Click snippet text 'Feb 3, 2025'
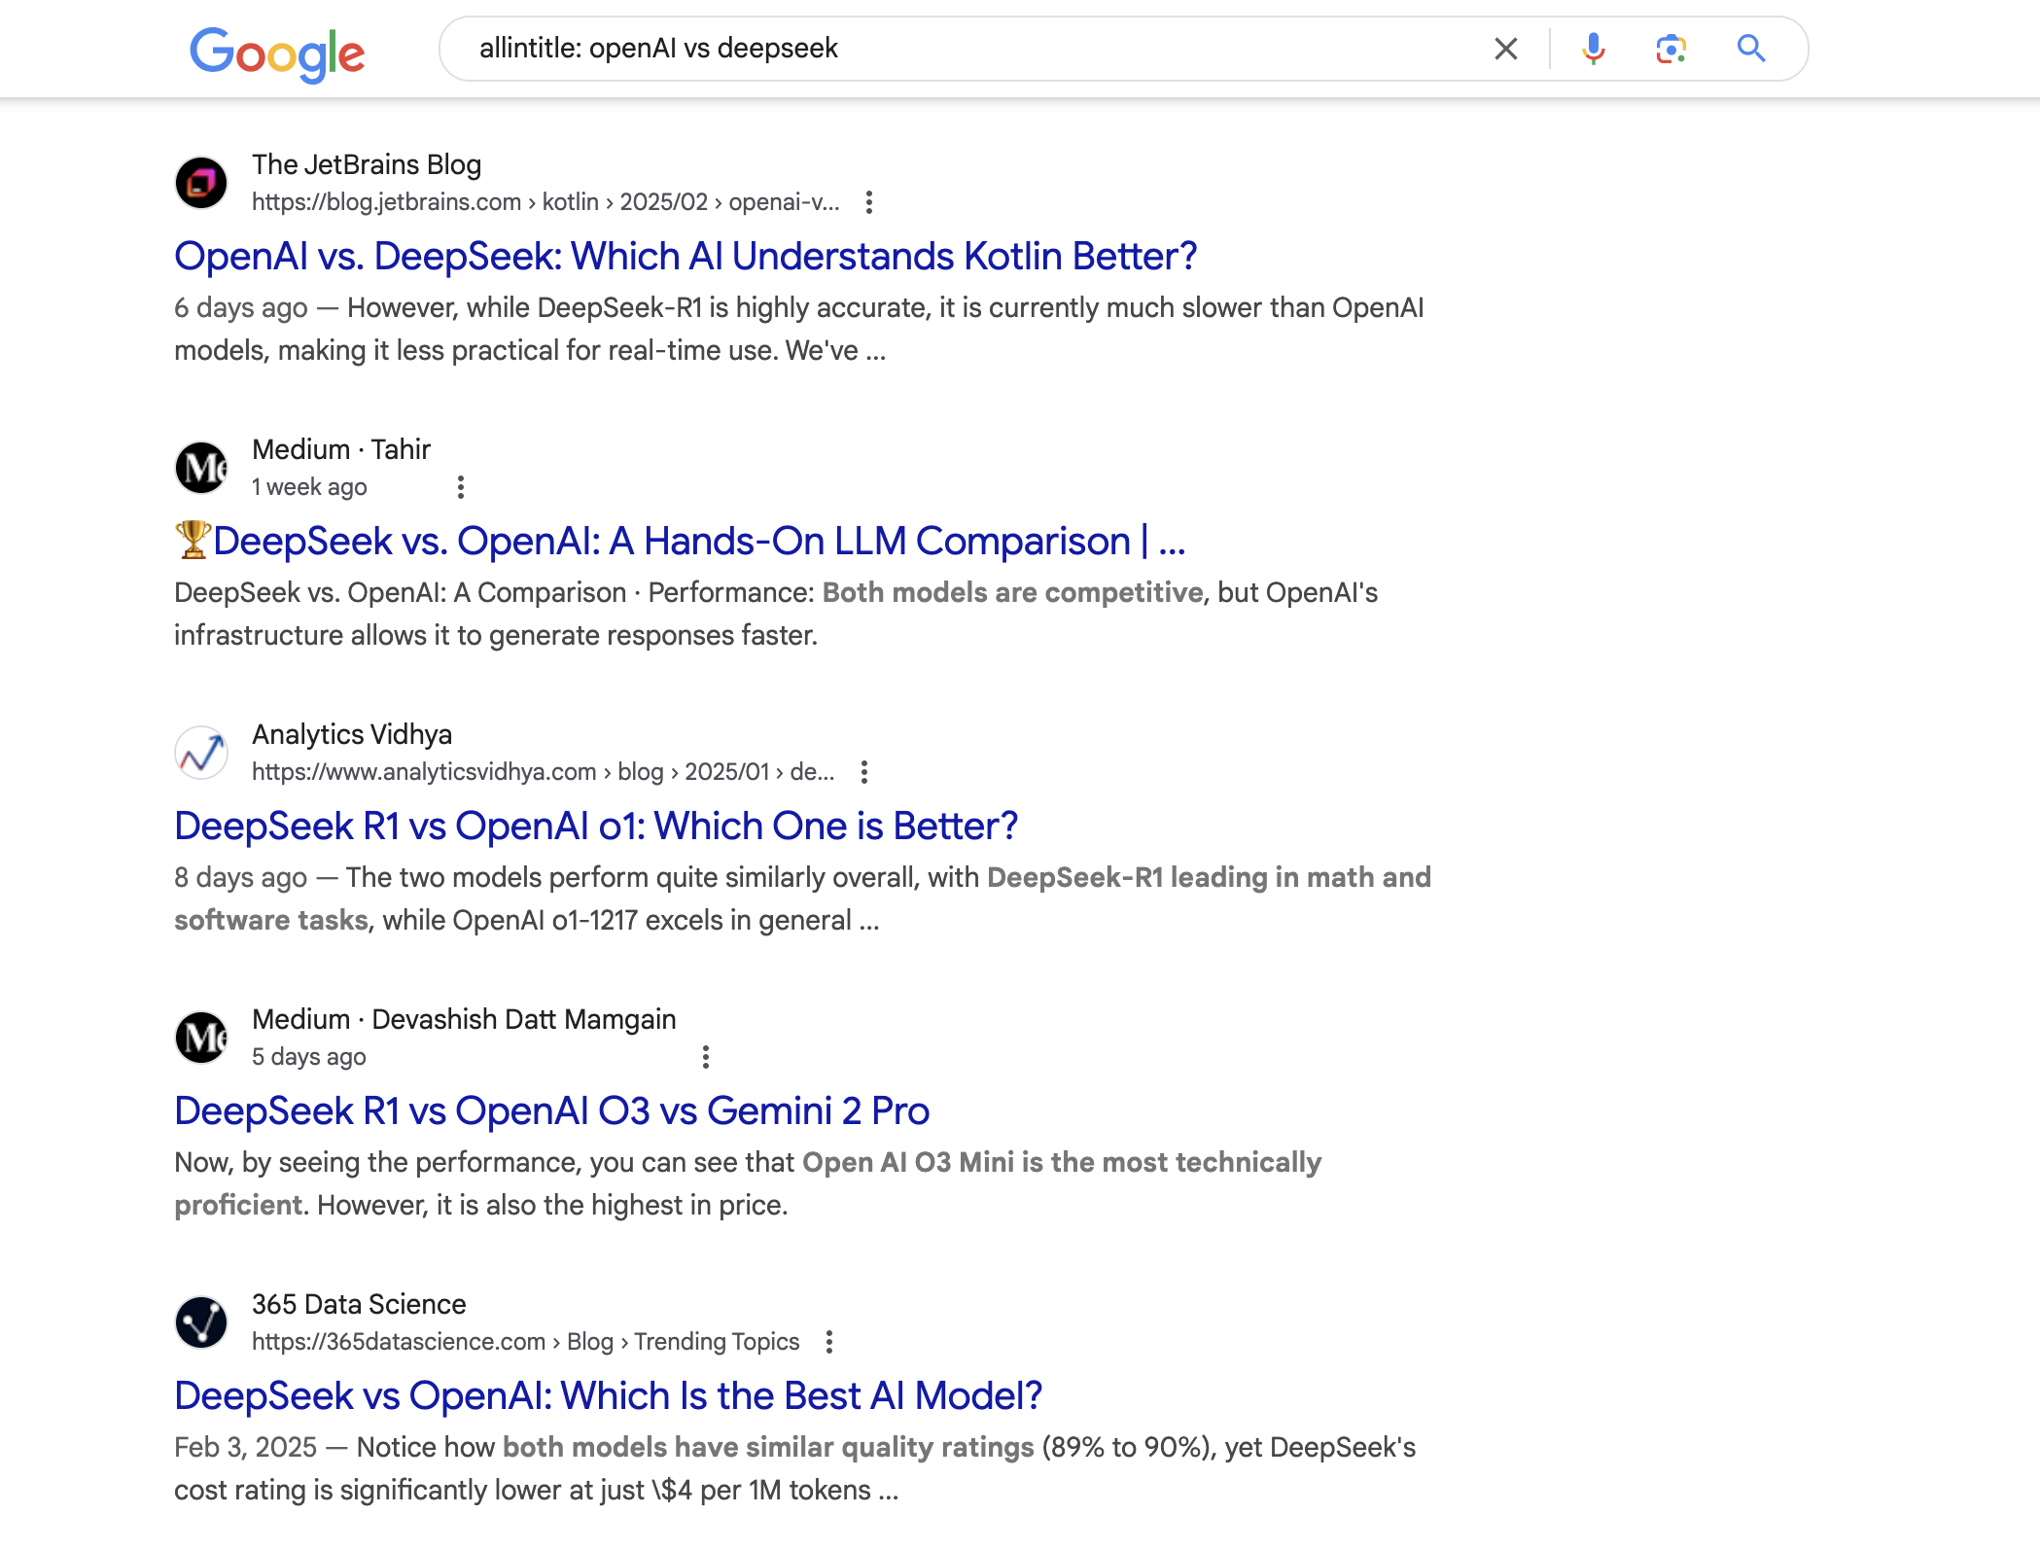 click(245, 1448)
